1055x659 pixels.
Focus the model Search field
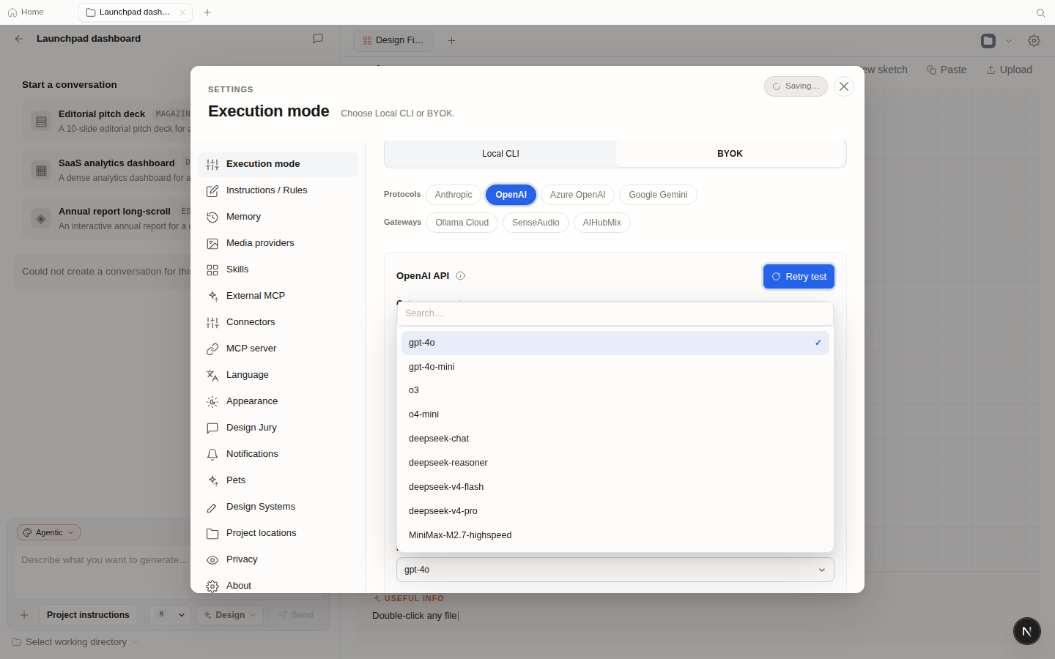point(615,313)
